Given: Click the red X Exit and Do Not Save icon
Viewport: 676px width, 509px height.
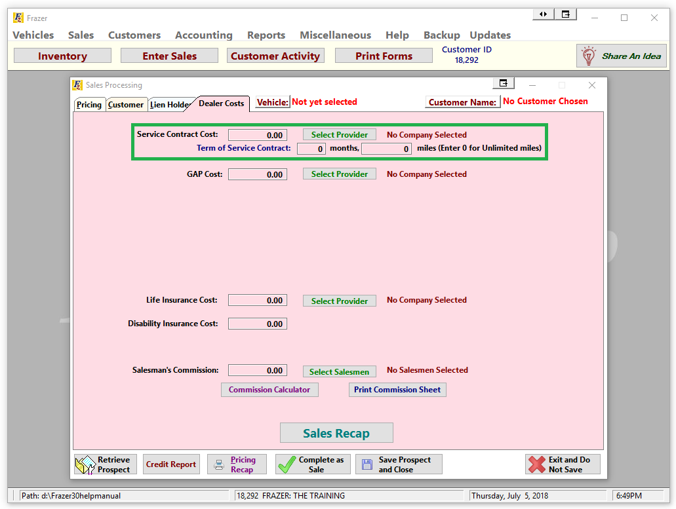Looking at the screenshot, I should pos(537,464).
